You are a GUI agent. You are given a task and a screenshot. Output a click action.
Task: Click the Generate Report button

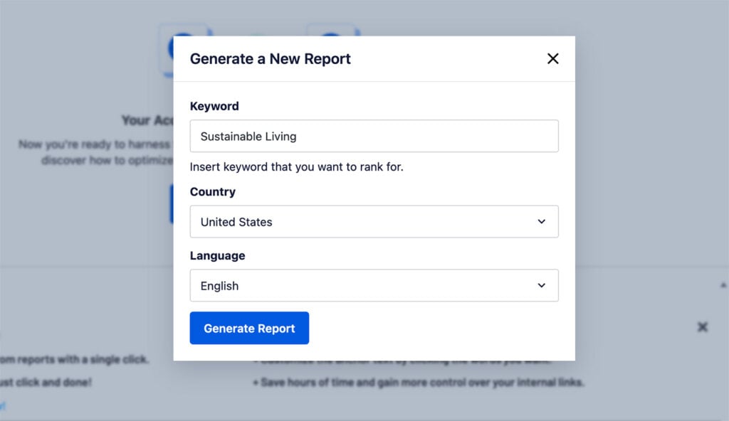(x=249, y=328)
